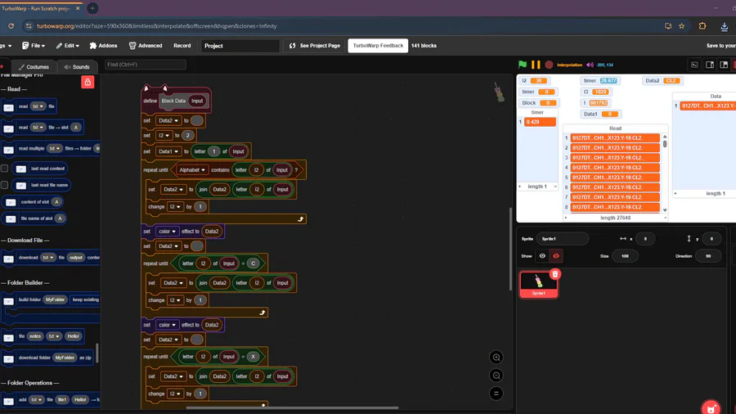This screenshot has width=736, height=414.
Task: Delete Sprite1 using the red trash icon
Action: point(554,274)
